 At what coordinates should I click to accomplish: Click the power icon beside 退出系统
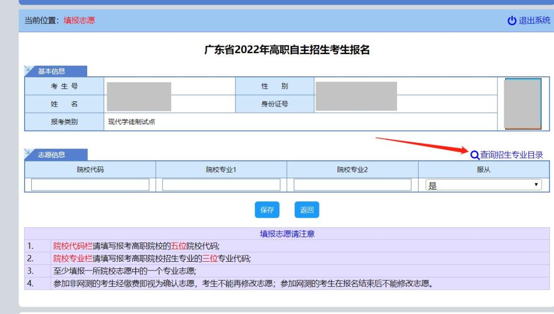coord(511,20)
